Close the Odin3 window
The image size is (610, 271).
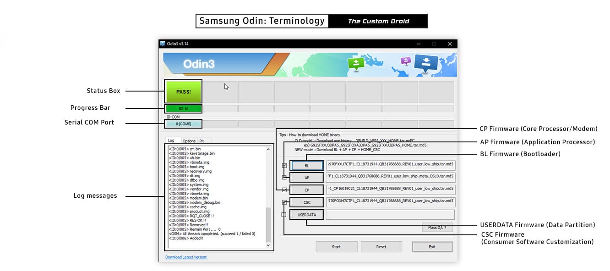pyautogui.click(x=450, y=44)
